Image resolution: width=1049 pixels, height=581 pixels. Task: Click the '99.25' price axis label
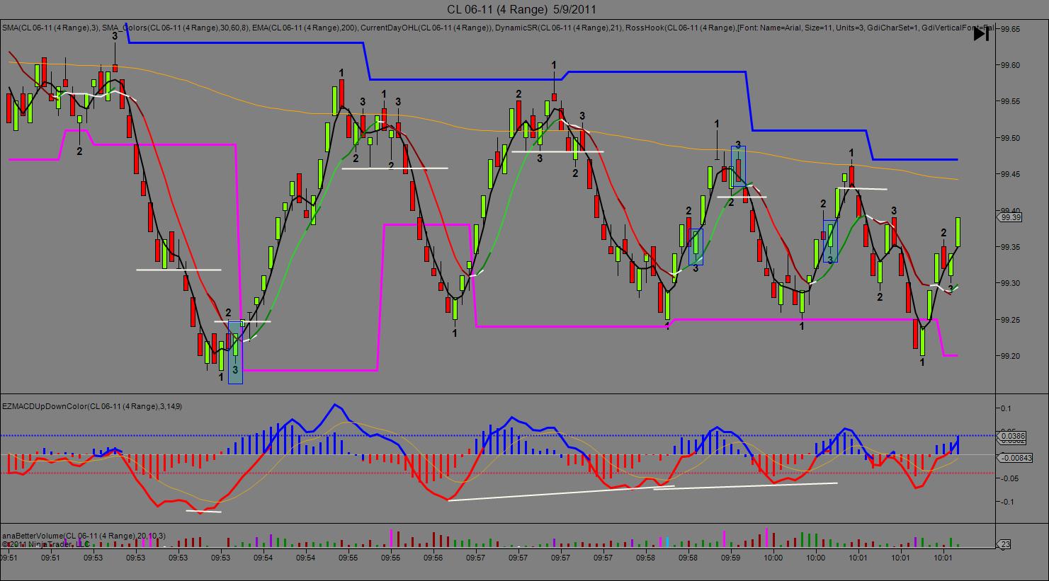pos(1011,320)
